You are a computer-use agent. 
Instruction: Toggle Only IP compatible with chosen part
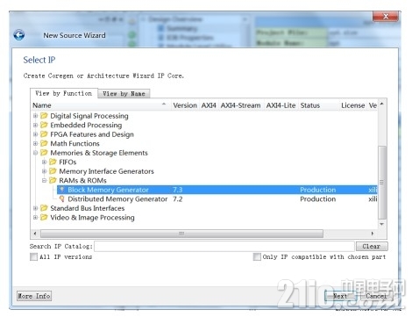click(257, 257)
